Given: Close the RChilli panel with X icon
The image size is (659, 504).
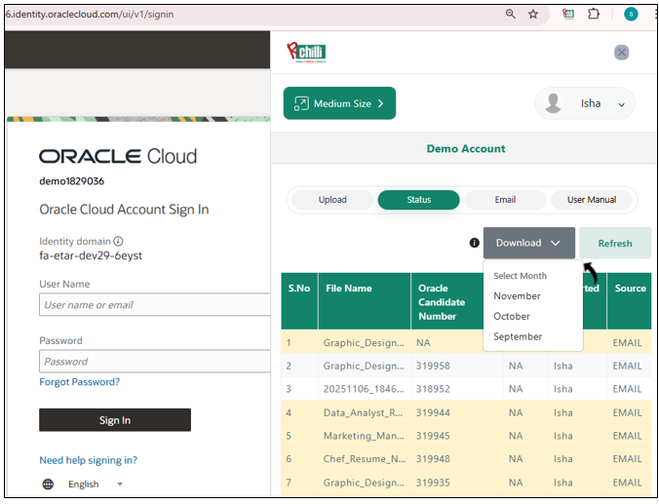Looking at the screenshot, I should click(621, 53).
